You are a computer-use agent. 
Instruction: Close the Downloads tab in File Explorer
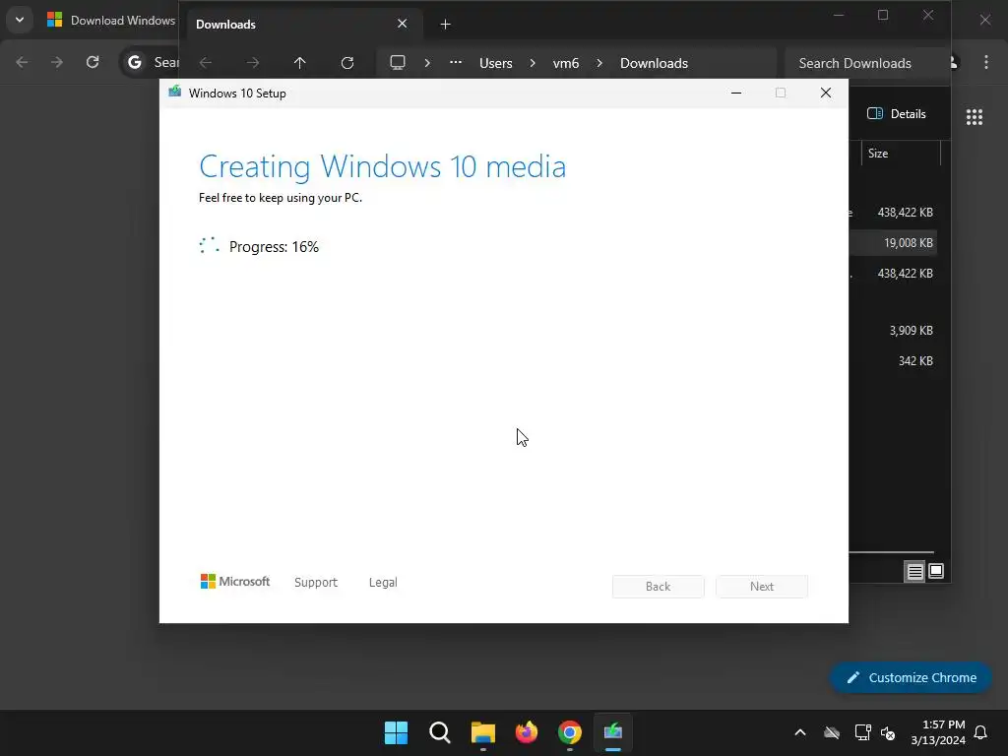click(402, 24)
